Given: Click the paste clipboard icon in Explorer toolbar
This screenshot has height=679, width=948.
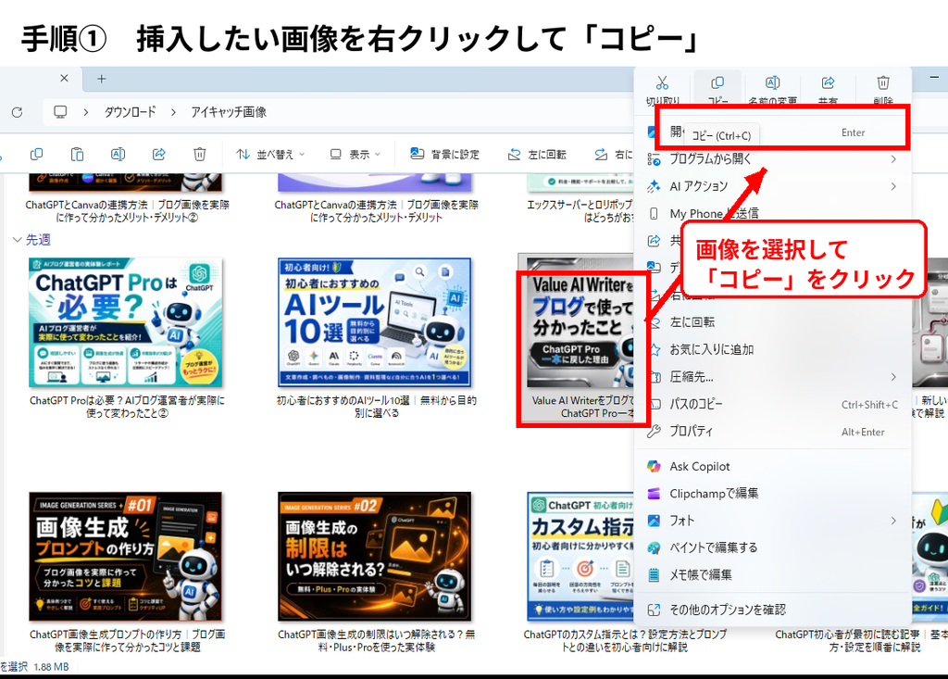Looking at the screenshot, I should pyautogui.click(x=78, y=155).
